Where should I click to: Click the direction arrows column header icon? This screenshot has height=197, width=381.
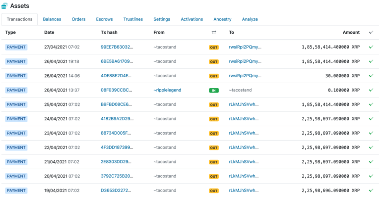tap(214, 32)
